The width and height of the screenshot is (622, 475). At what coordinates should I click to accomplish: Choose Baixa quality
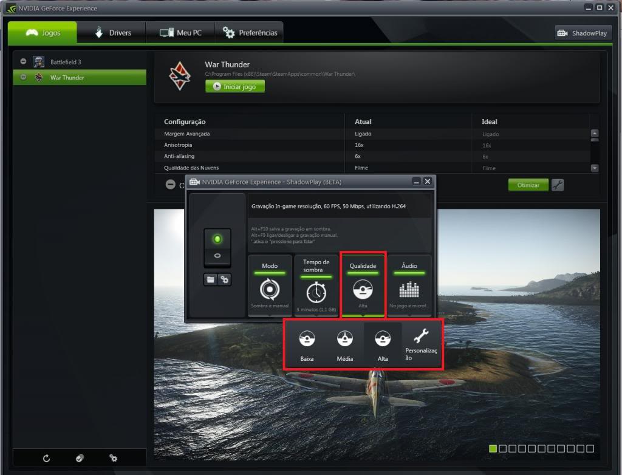click(x=307, y=345)
